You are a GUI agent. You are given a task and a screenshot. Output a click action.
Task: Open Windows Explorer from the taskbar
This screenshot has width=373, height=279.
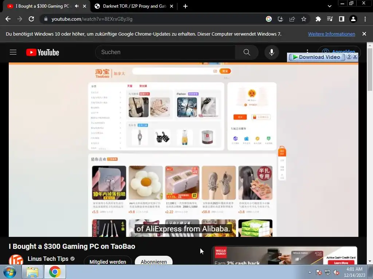32,272
